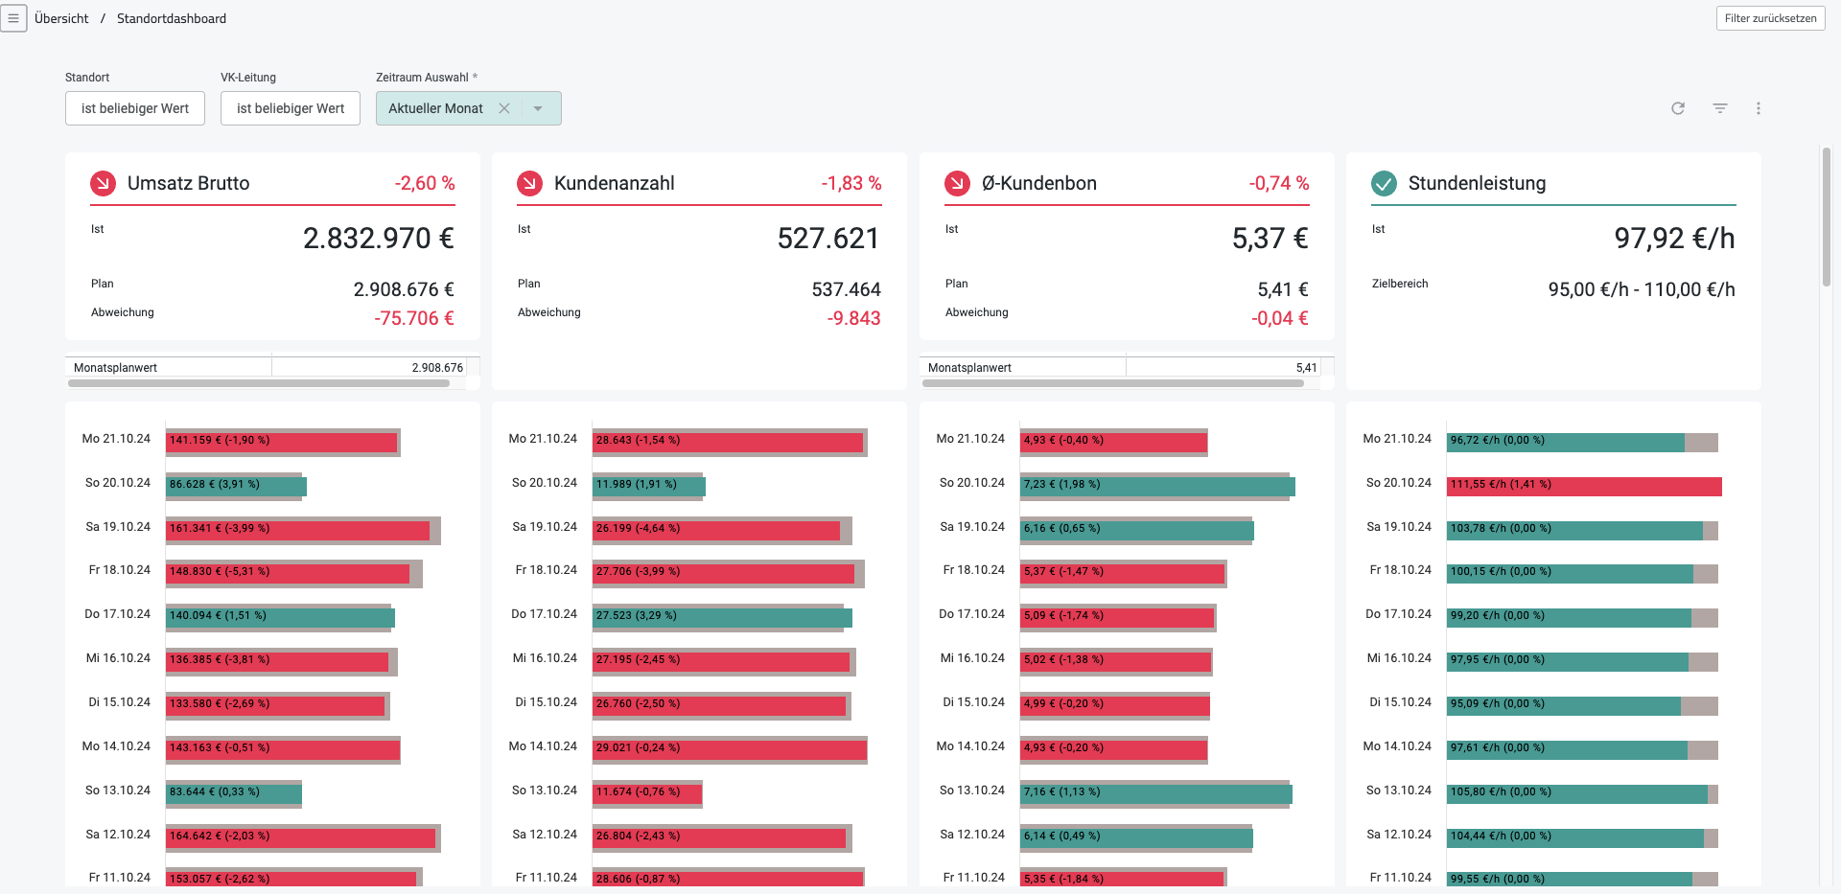Click the 111,55 €/h (1,41 %) red bar
This screenshot has height=894, width=1841.
[x=1585, y=485]
